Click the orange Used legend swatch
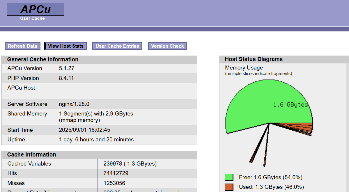Image resolution: width=349 pixels, height=192 pixels. pos(229,187)
